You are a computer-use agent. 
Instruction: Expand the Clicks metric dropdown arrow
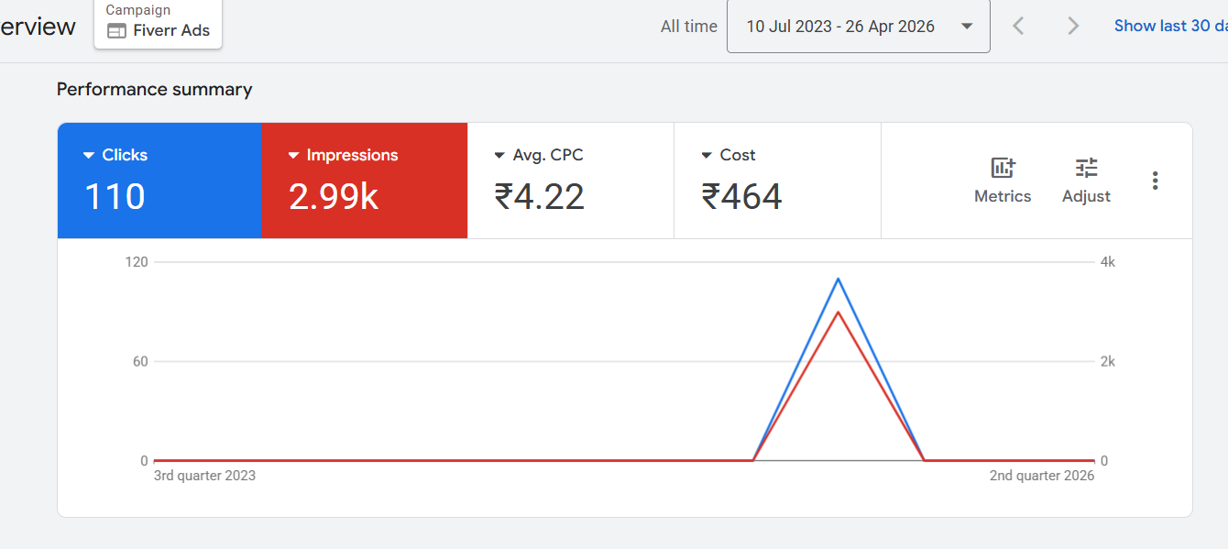89,156
